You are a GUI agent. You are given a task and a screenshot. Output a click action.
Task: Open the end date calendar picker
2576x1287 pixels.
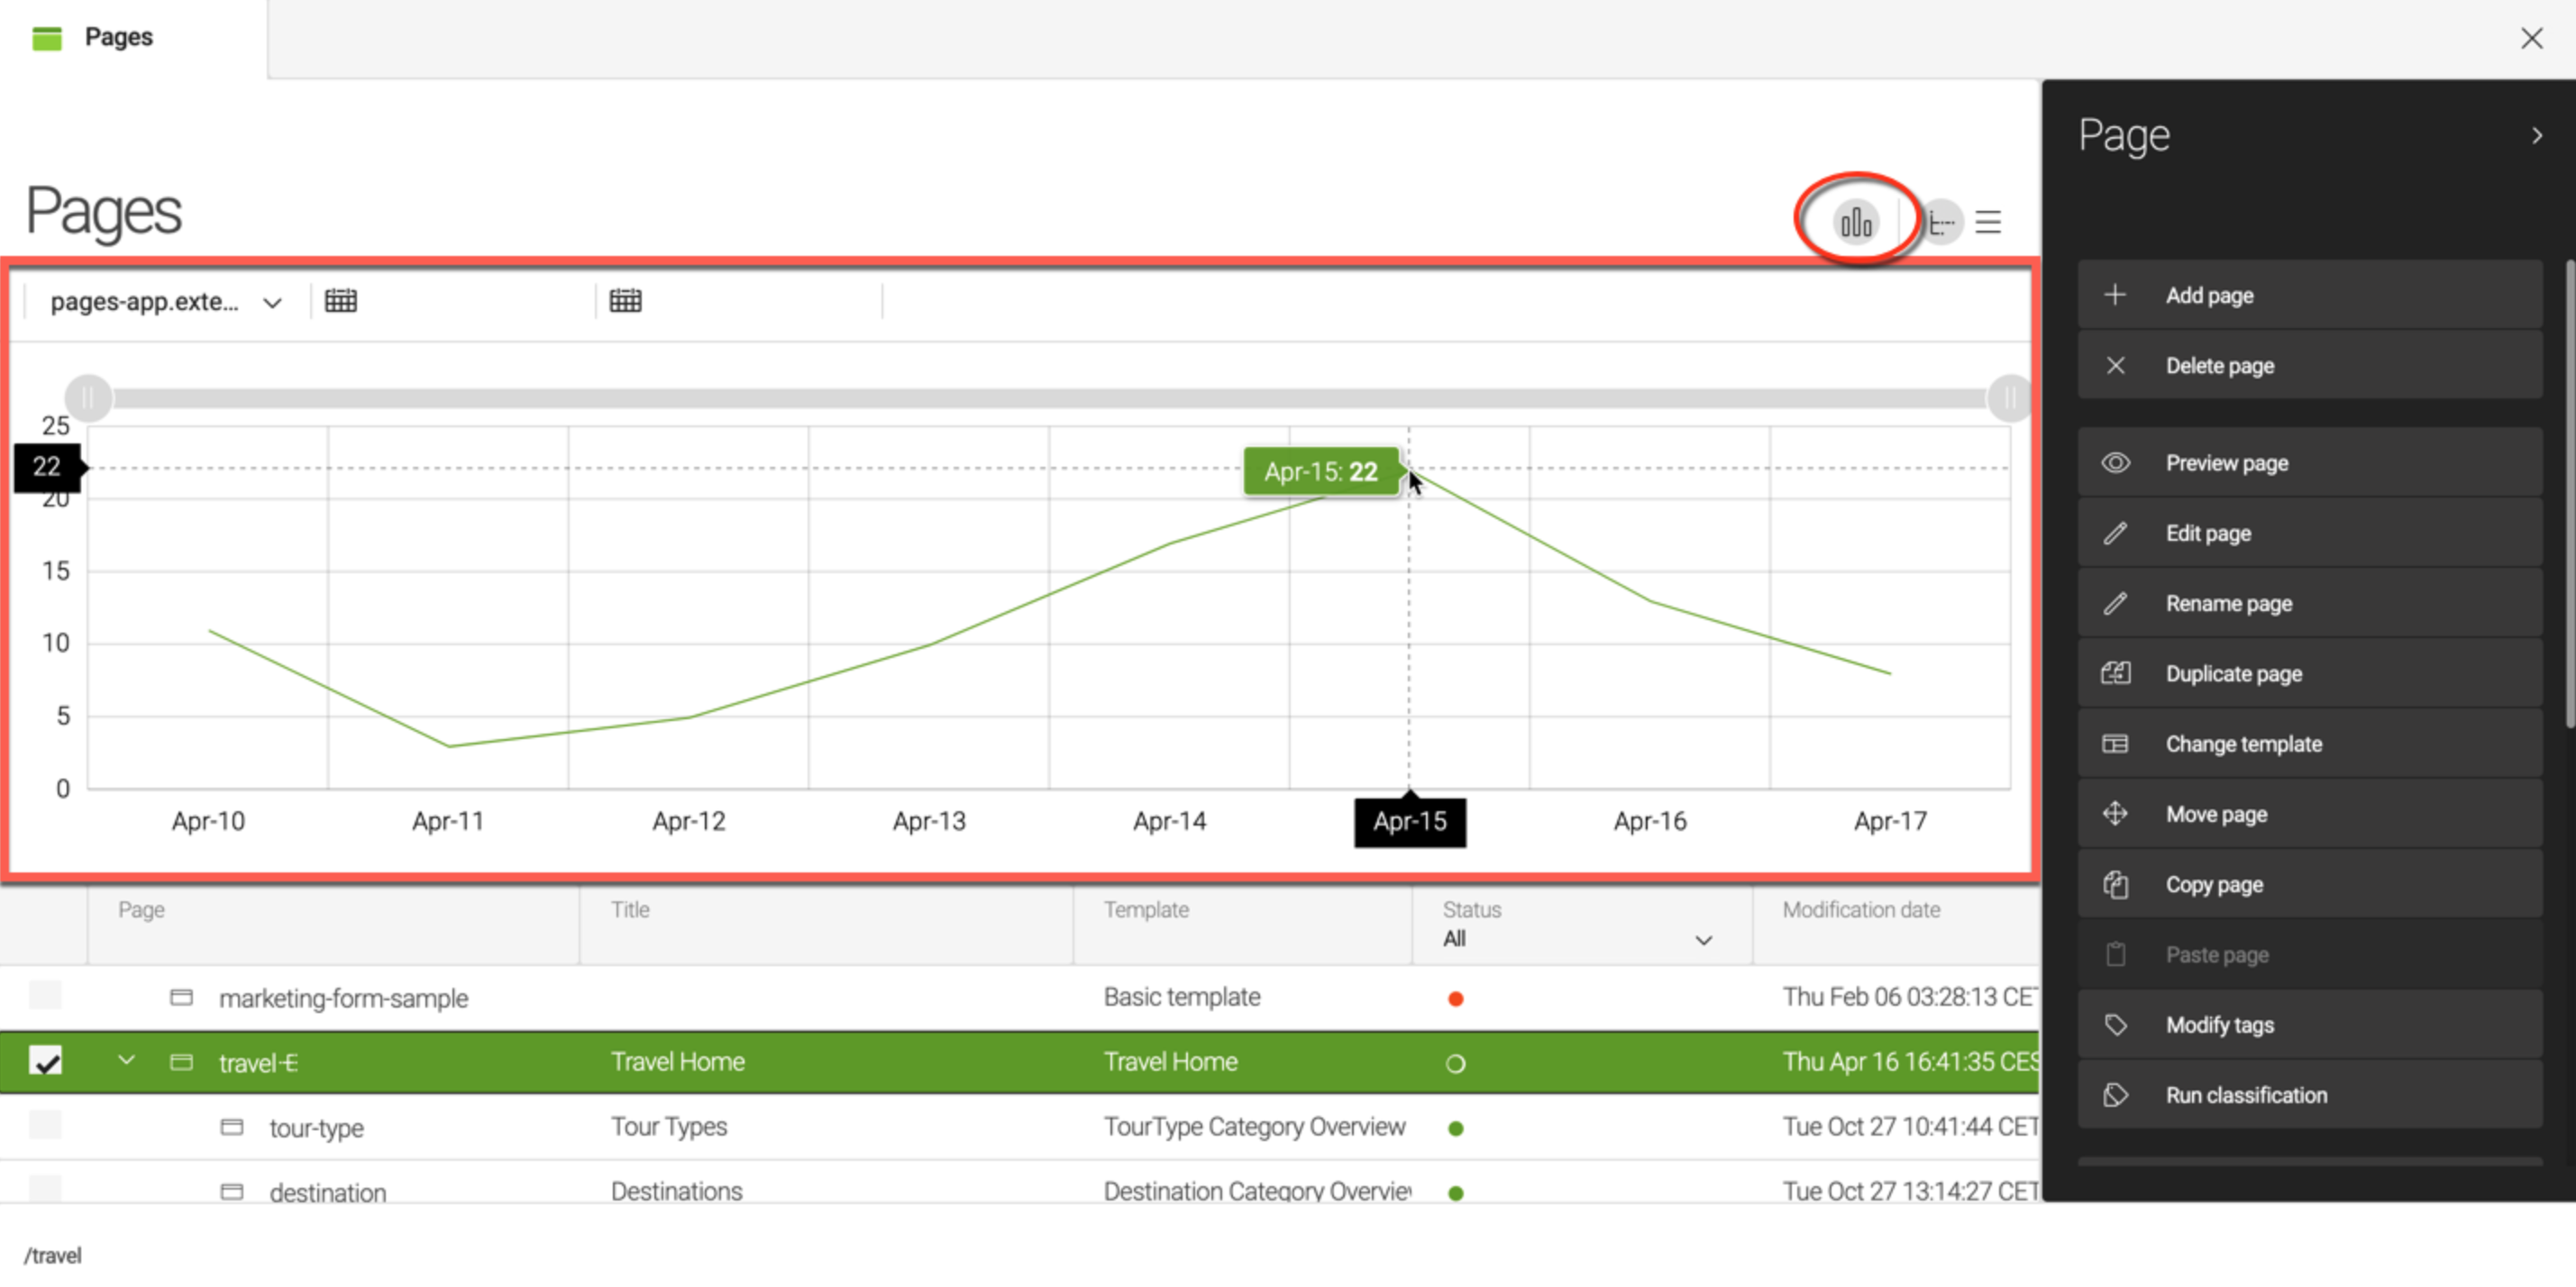coord(625,300)
